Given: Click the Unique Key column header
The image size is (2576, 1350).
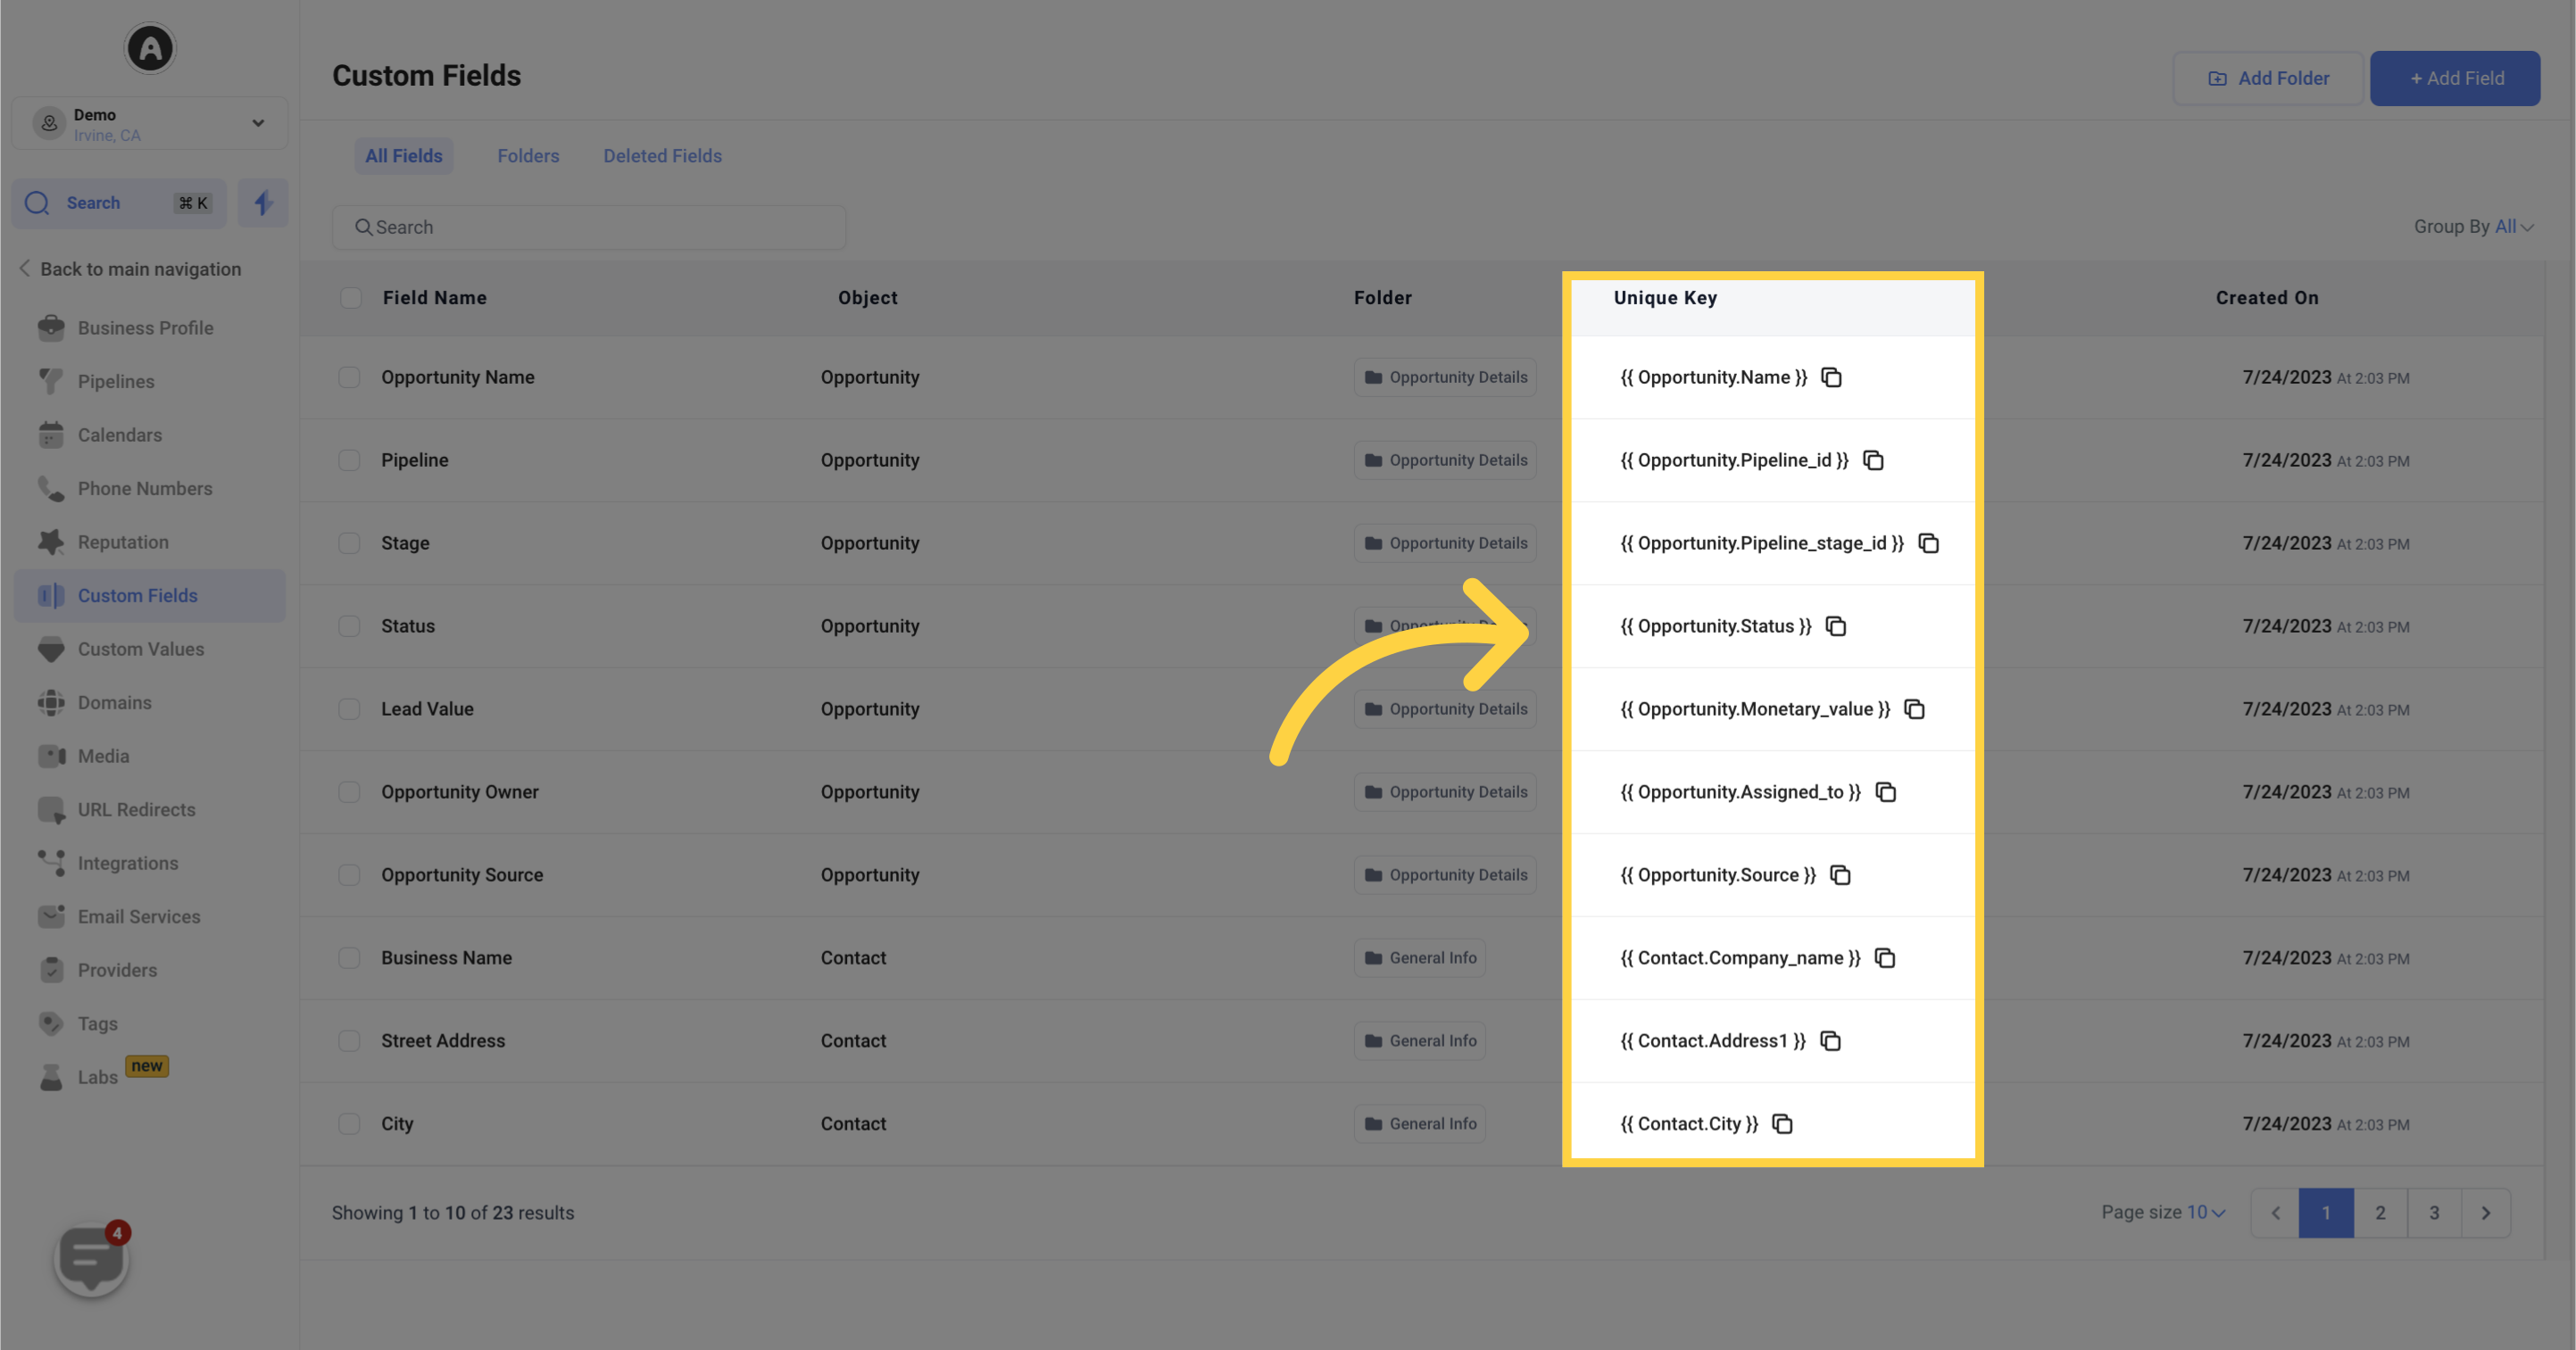Looking at the screenshot, I should 1665,298.
